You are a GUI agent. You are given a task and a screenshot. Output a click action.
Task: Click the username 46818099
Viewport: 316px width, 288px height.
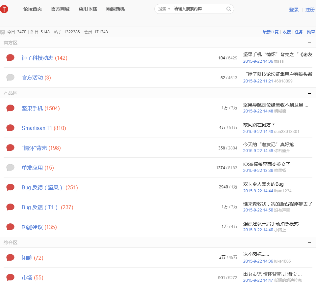(283, 81)
